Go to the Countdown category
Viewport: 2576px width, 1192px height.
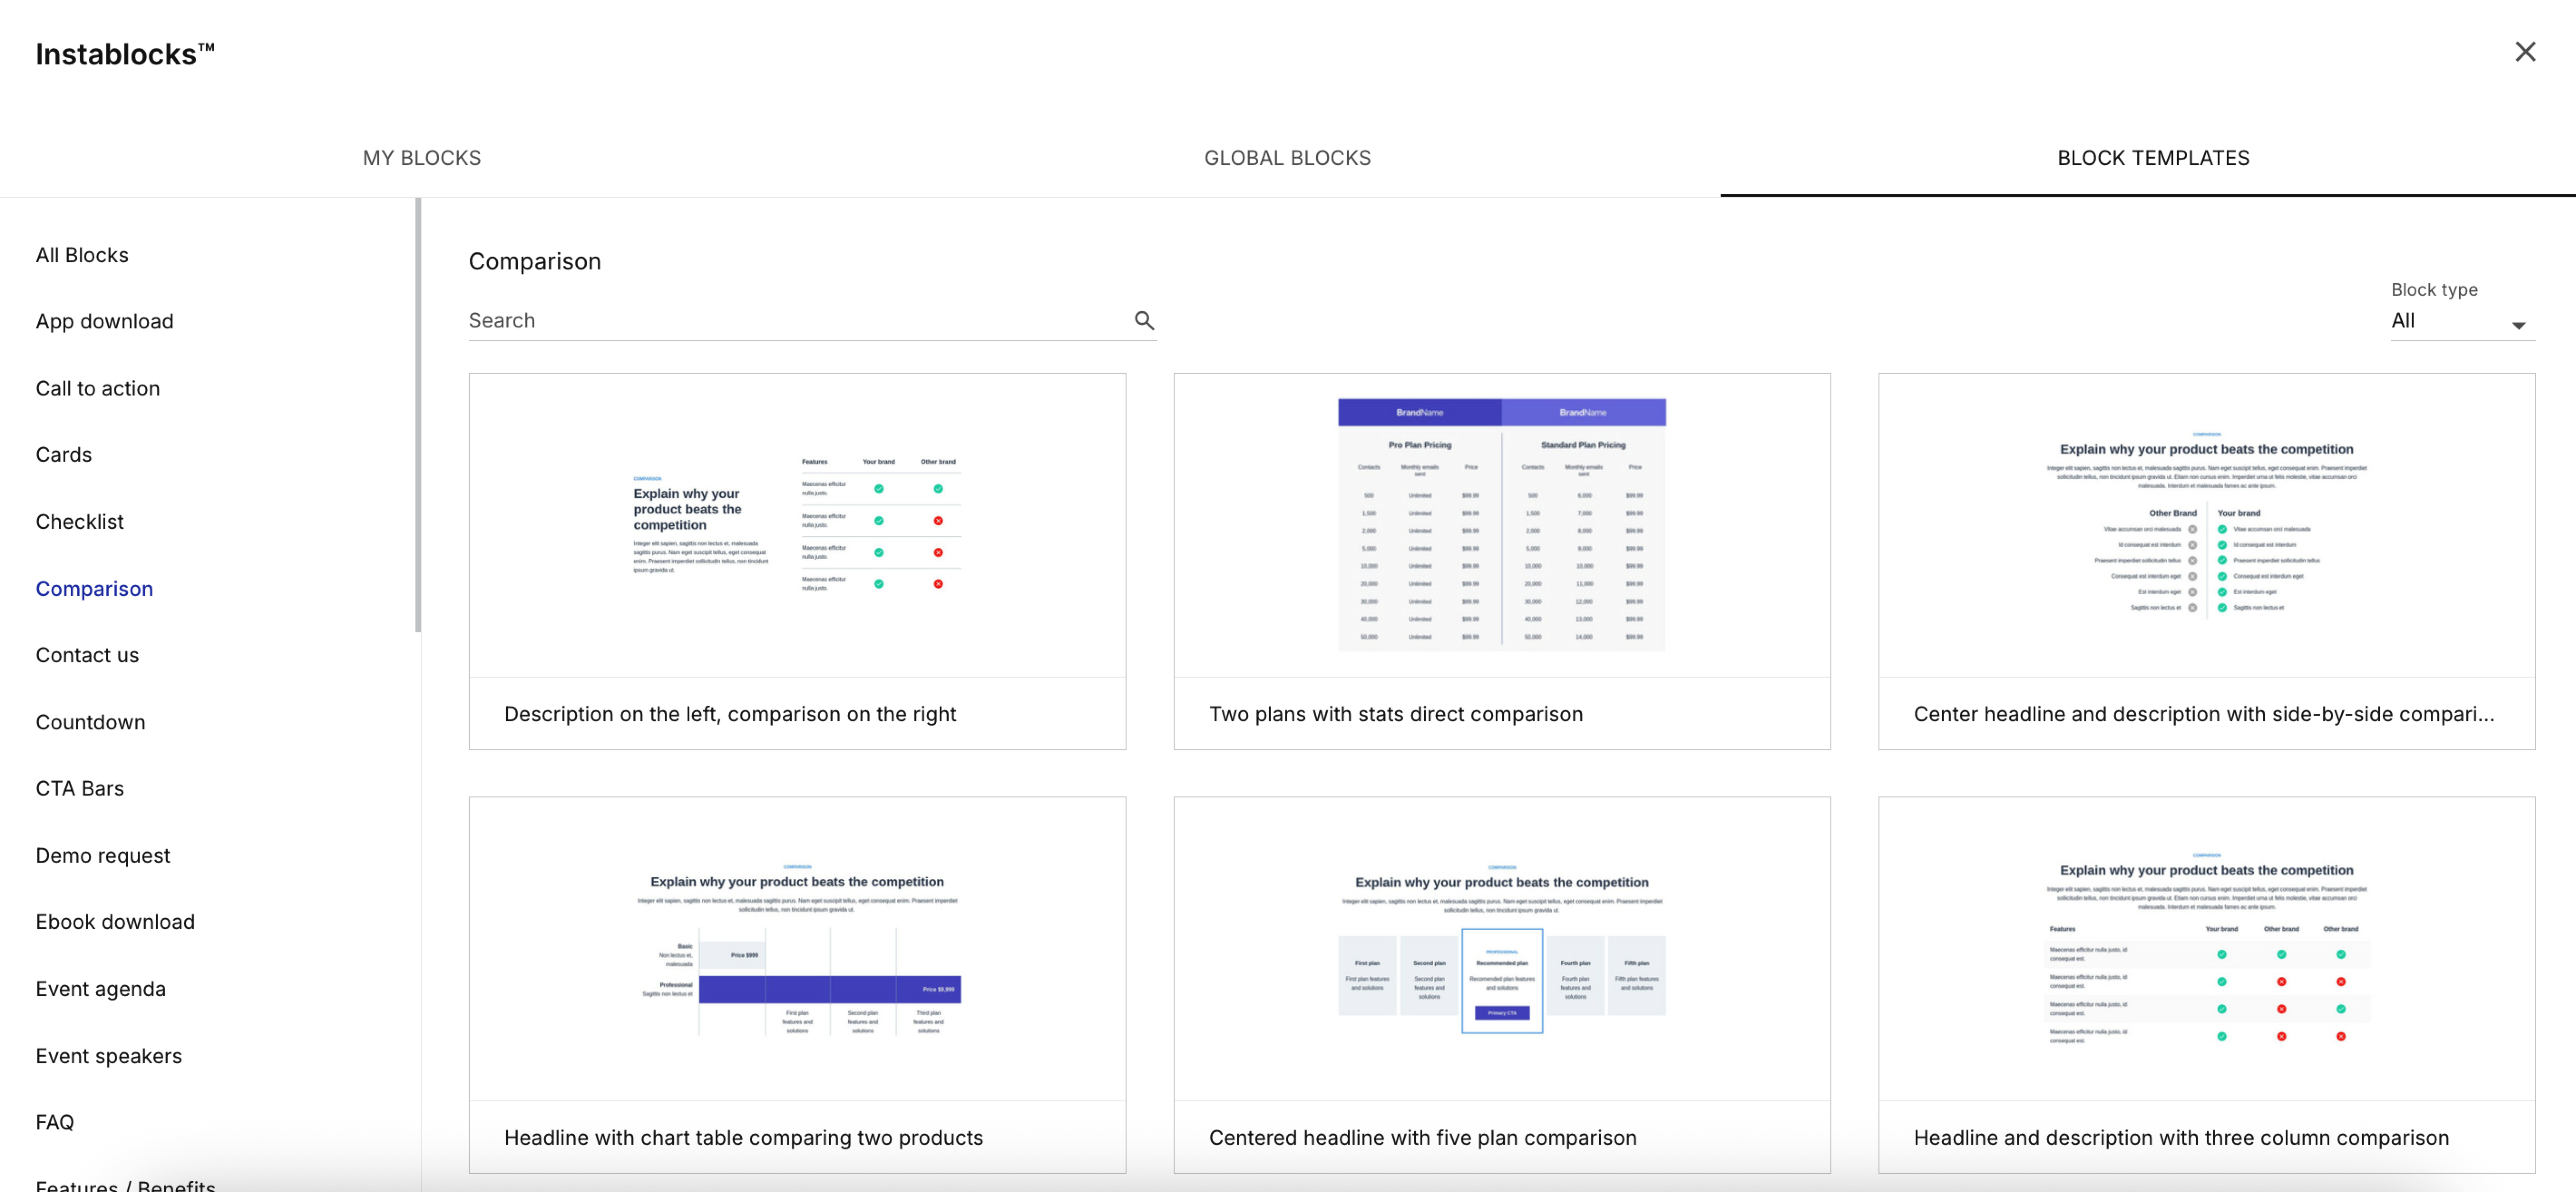click(x=91, y=722)
